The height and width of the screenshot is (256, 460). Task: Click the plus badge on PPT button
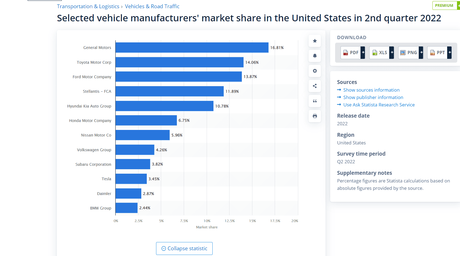coord(450,53)
